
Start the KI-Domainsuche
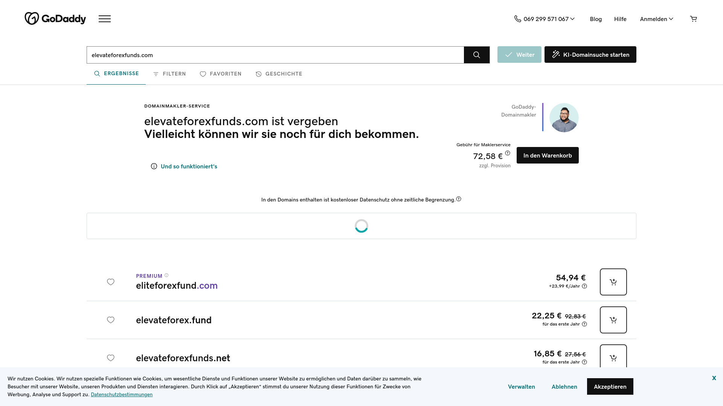(590, 55)
